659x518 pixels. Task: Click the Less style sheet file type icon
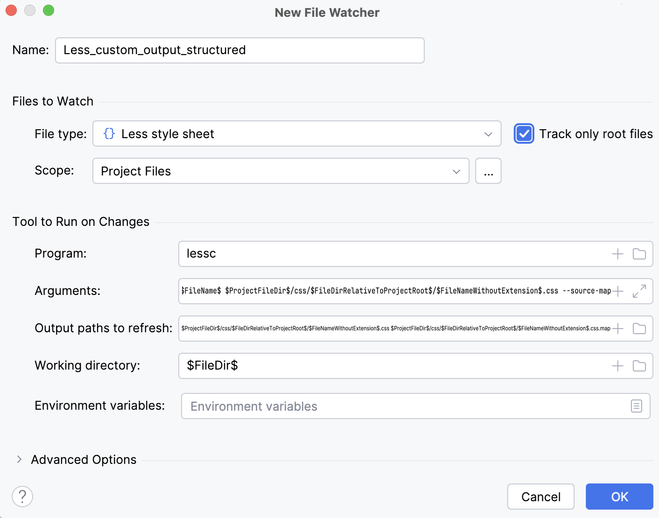[109, 133]
